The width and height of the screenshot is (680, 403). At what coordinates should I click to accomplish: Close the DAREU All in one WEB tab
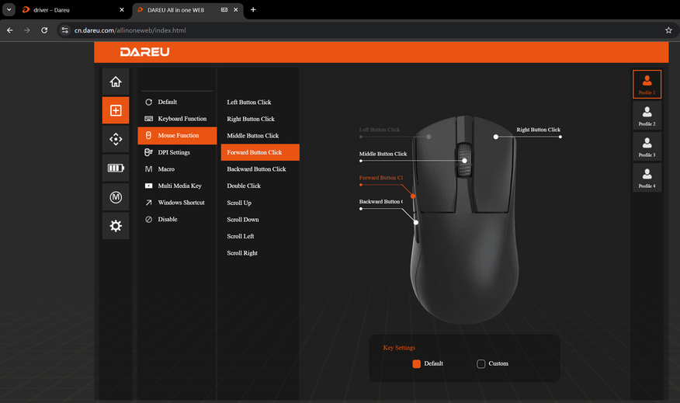pyautogui.click(x=235, y=9)
